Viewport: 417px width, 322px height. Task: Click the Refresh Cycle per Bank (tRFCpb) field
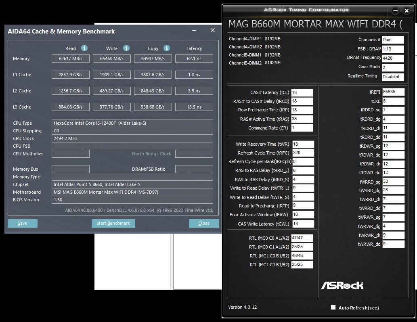tap(303, 162)
